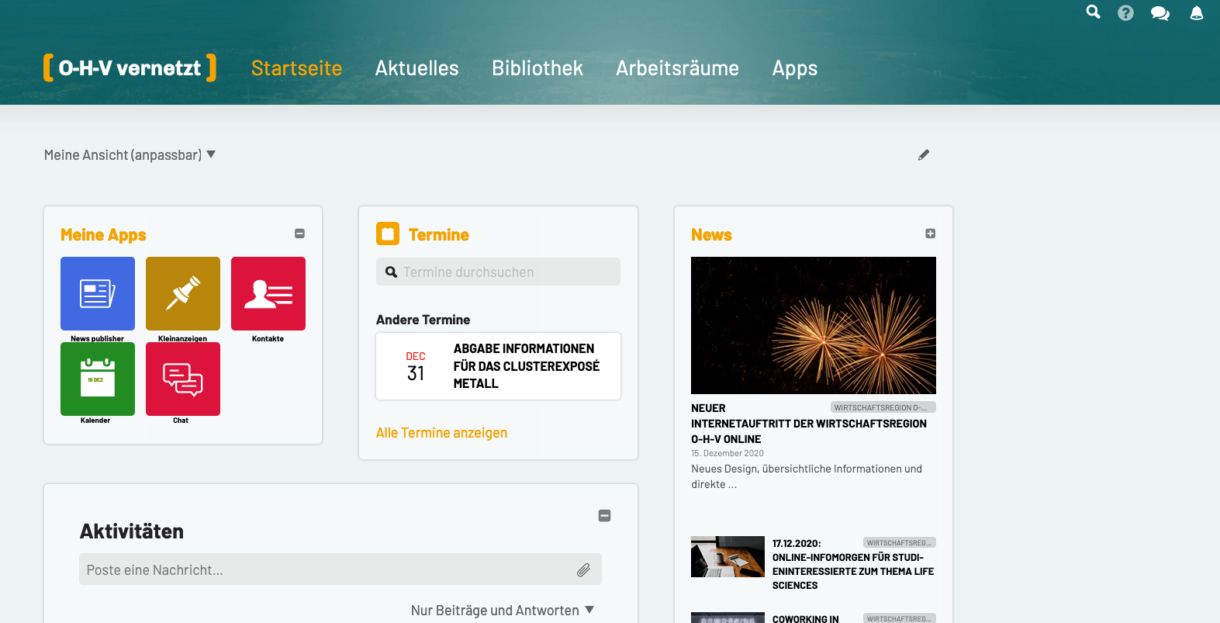Viewport: 1220px width, 623px height.
Task: Open the Apps menu item
Action: [795, 68]
